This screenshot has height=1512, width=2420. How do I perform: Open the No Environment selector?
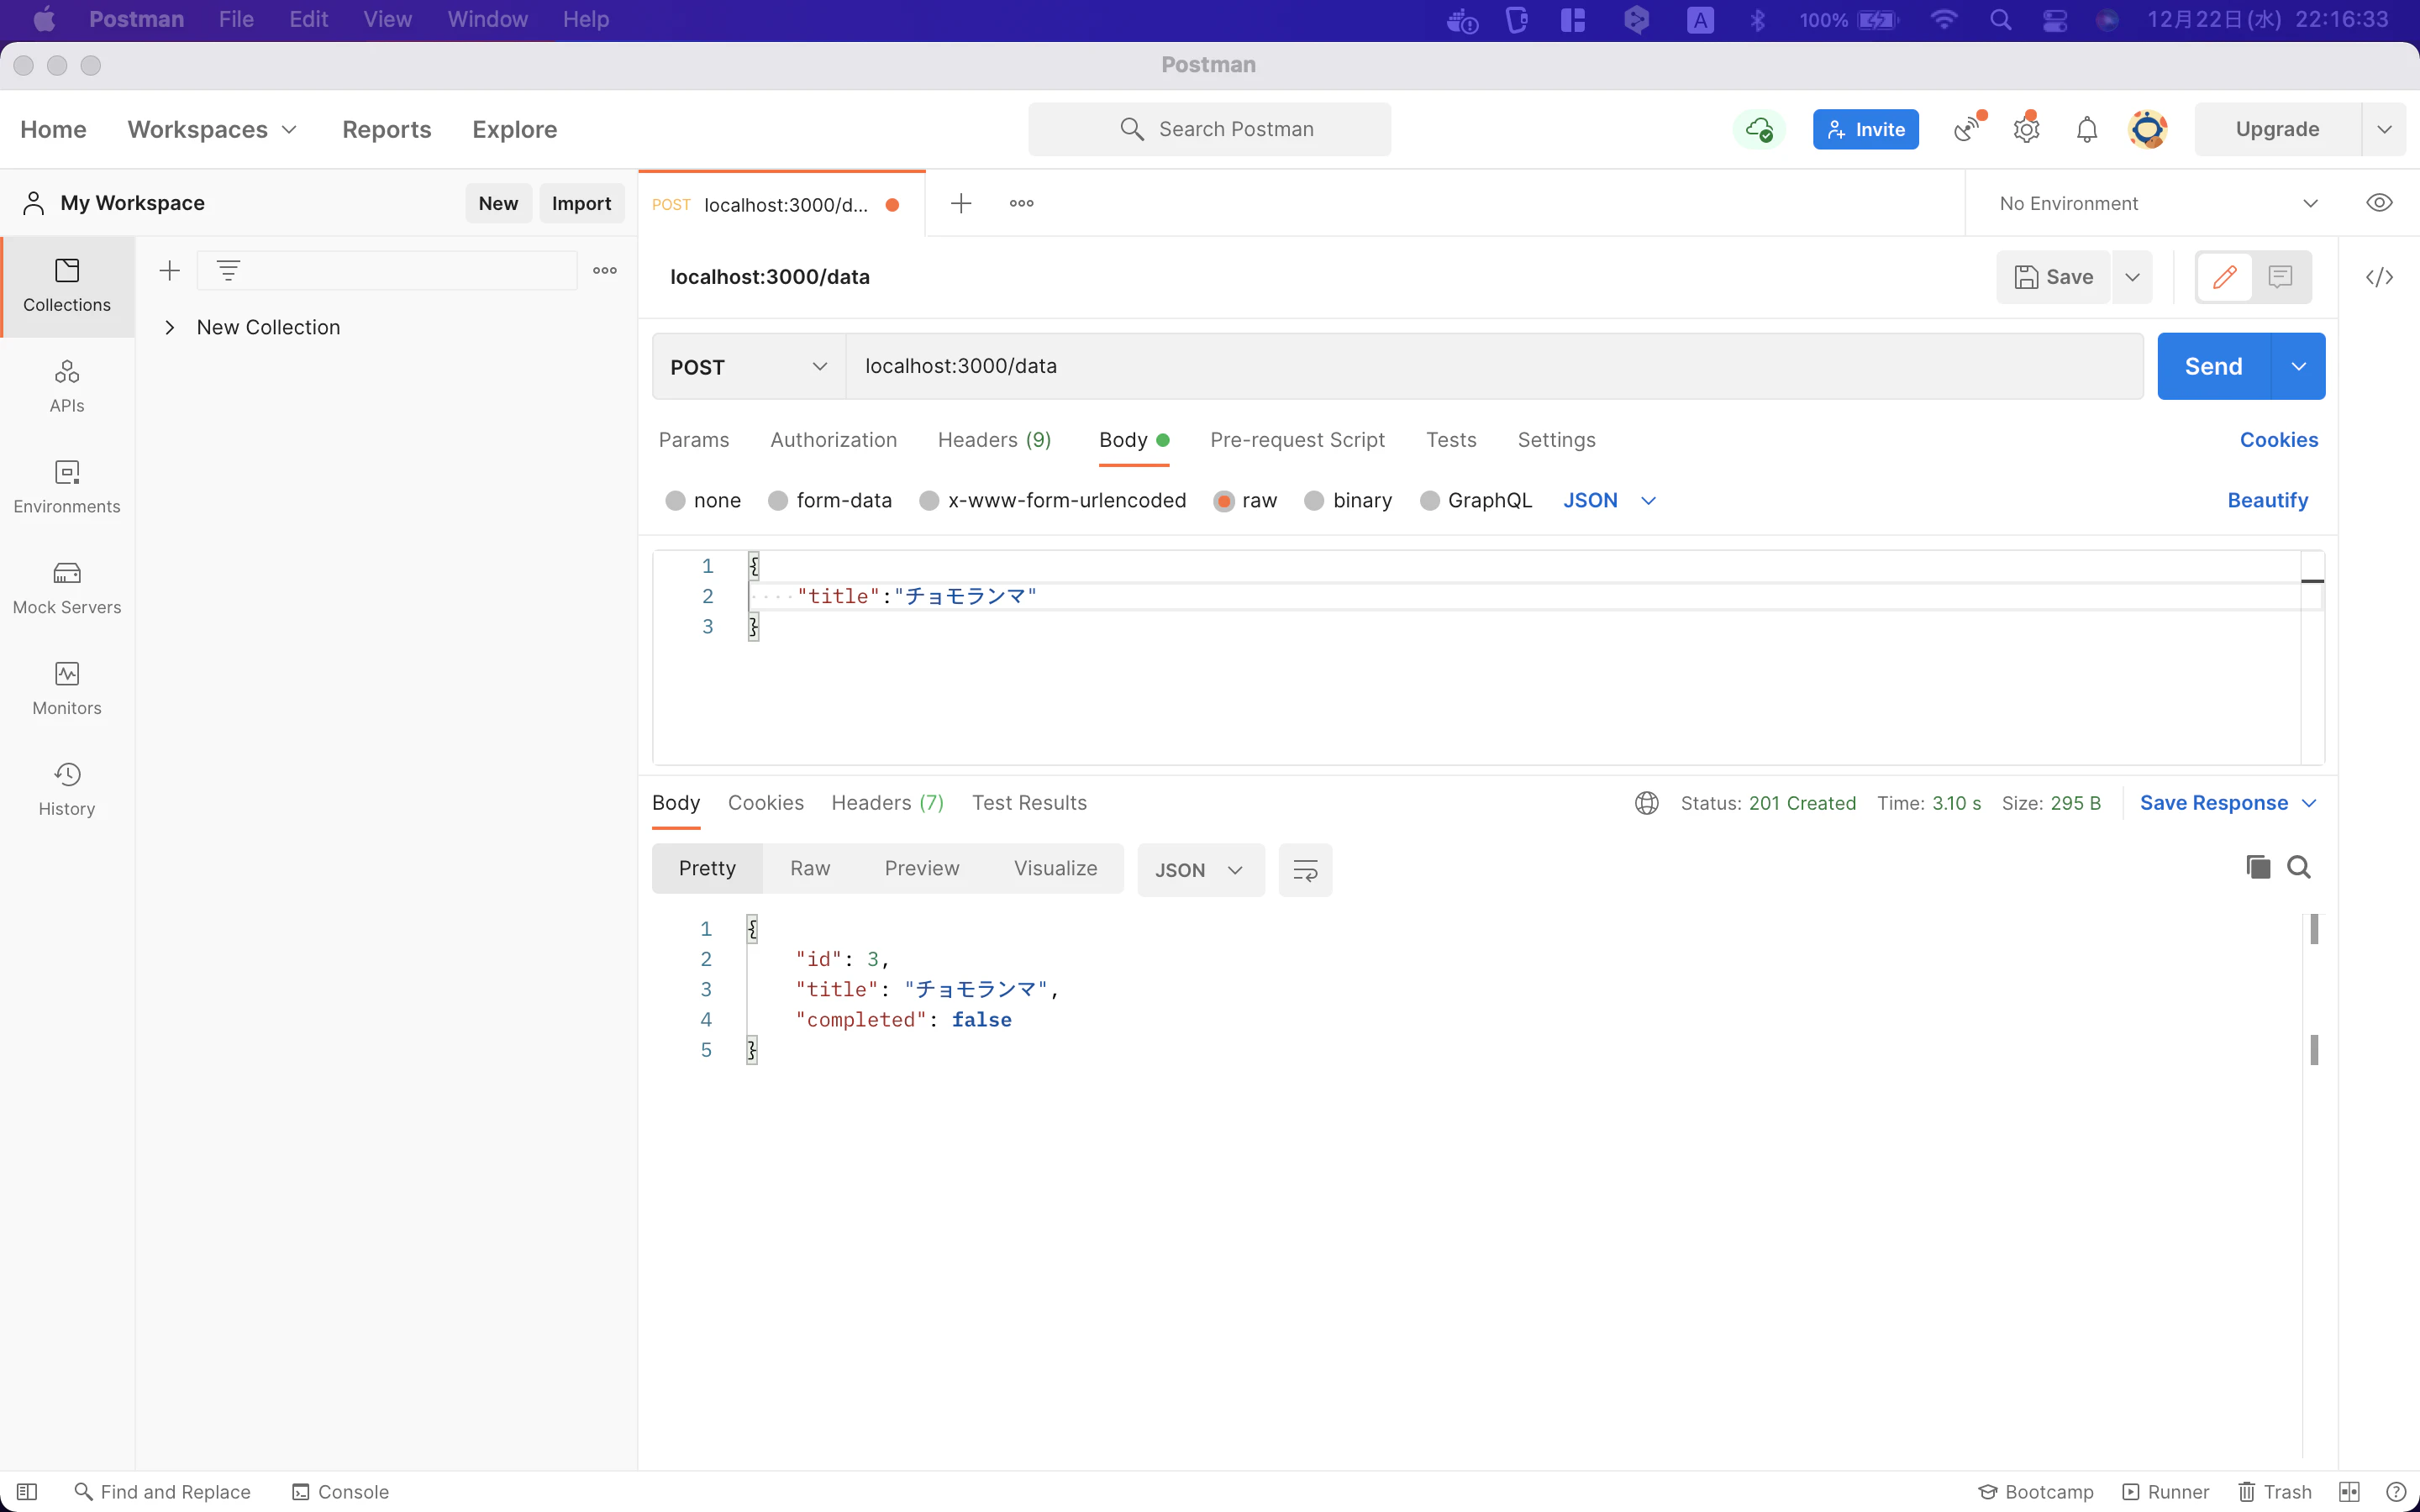(2158, 203)
